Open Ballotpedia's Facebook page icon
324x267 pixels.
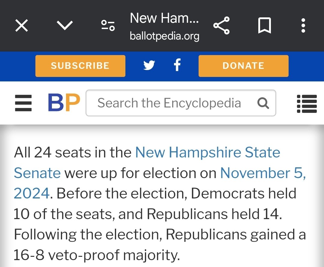(177, 65)
